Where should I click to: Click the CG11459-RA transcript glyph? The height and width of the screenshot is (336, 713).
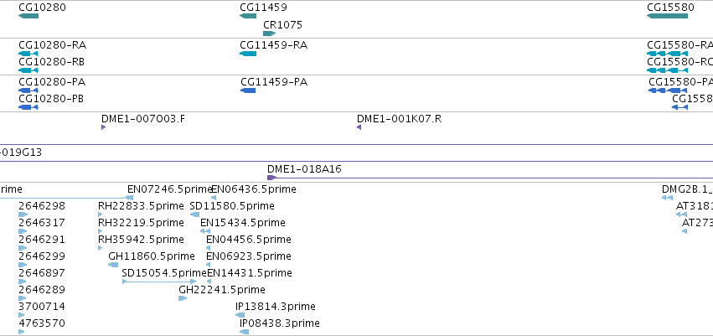[248, 54]
